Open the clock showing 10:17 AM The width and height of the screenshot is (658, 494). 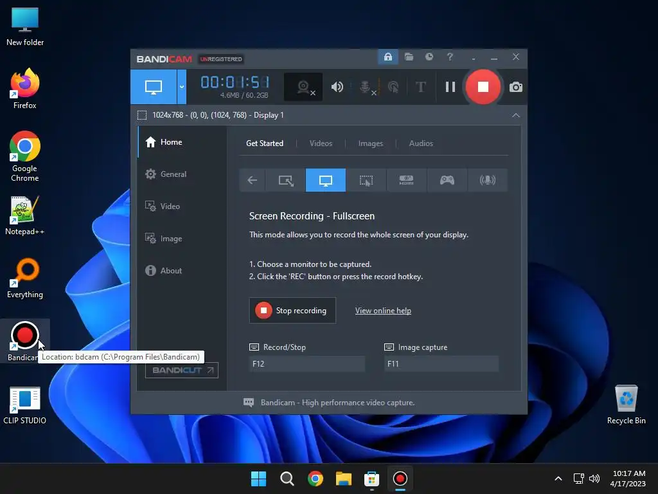click(628, 479)
